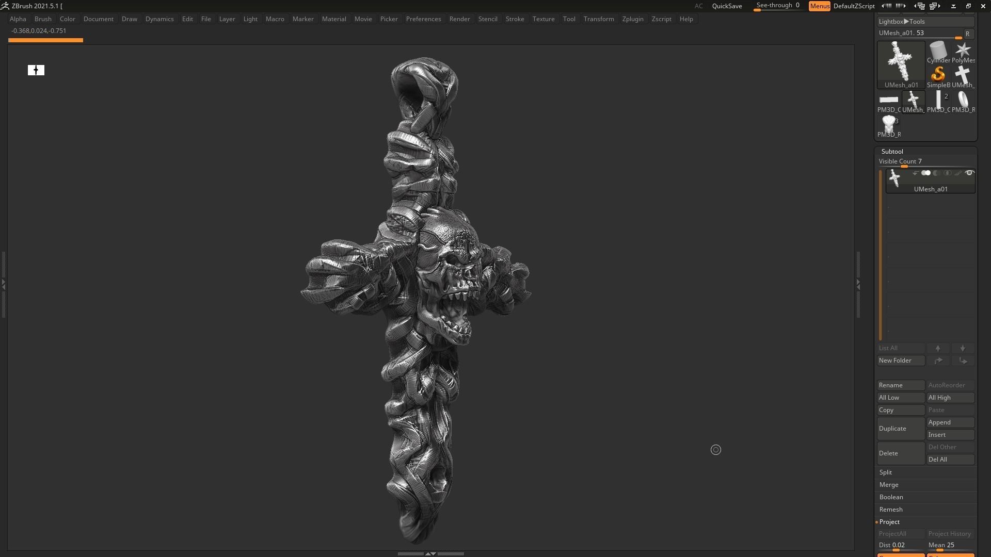Open the Material menu
The width and height of the screenshot is (991, 557).
(x=334, y=19)
